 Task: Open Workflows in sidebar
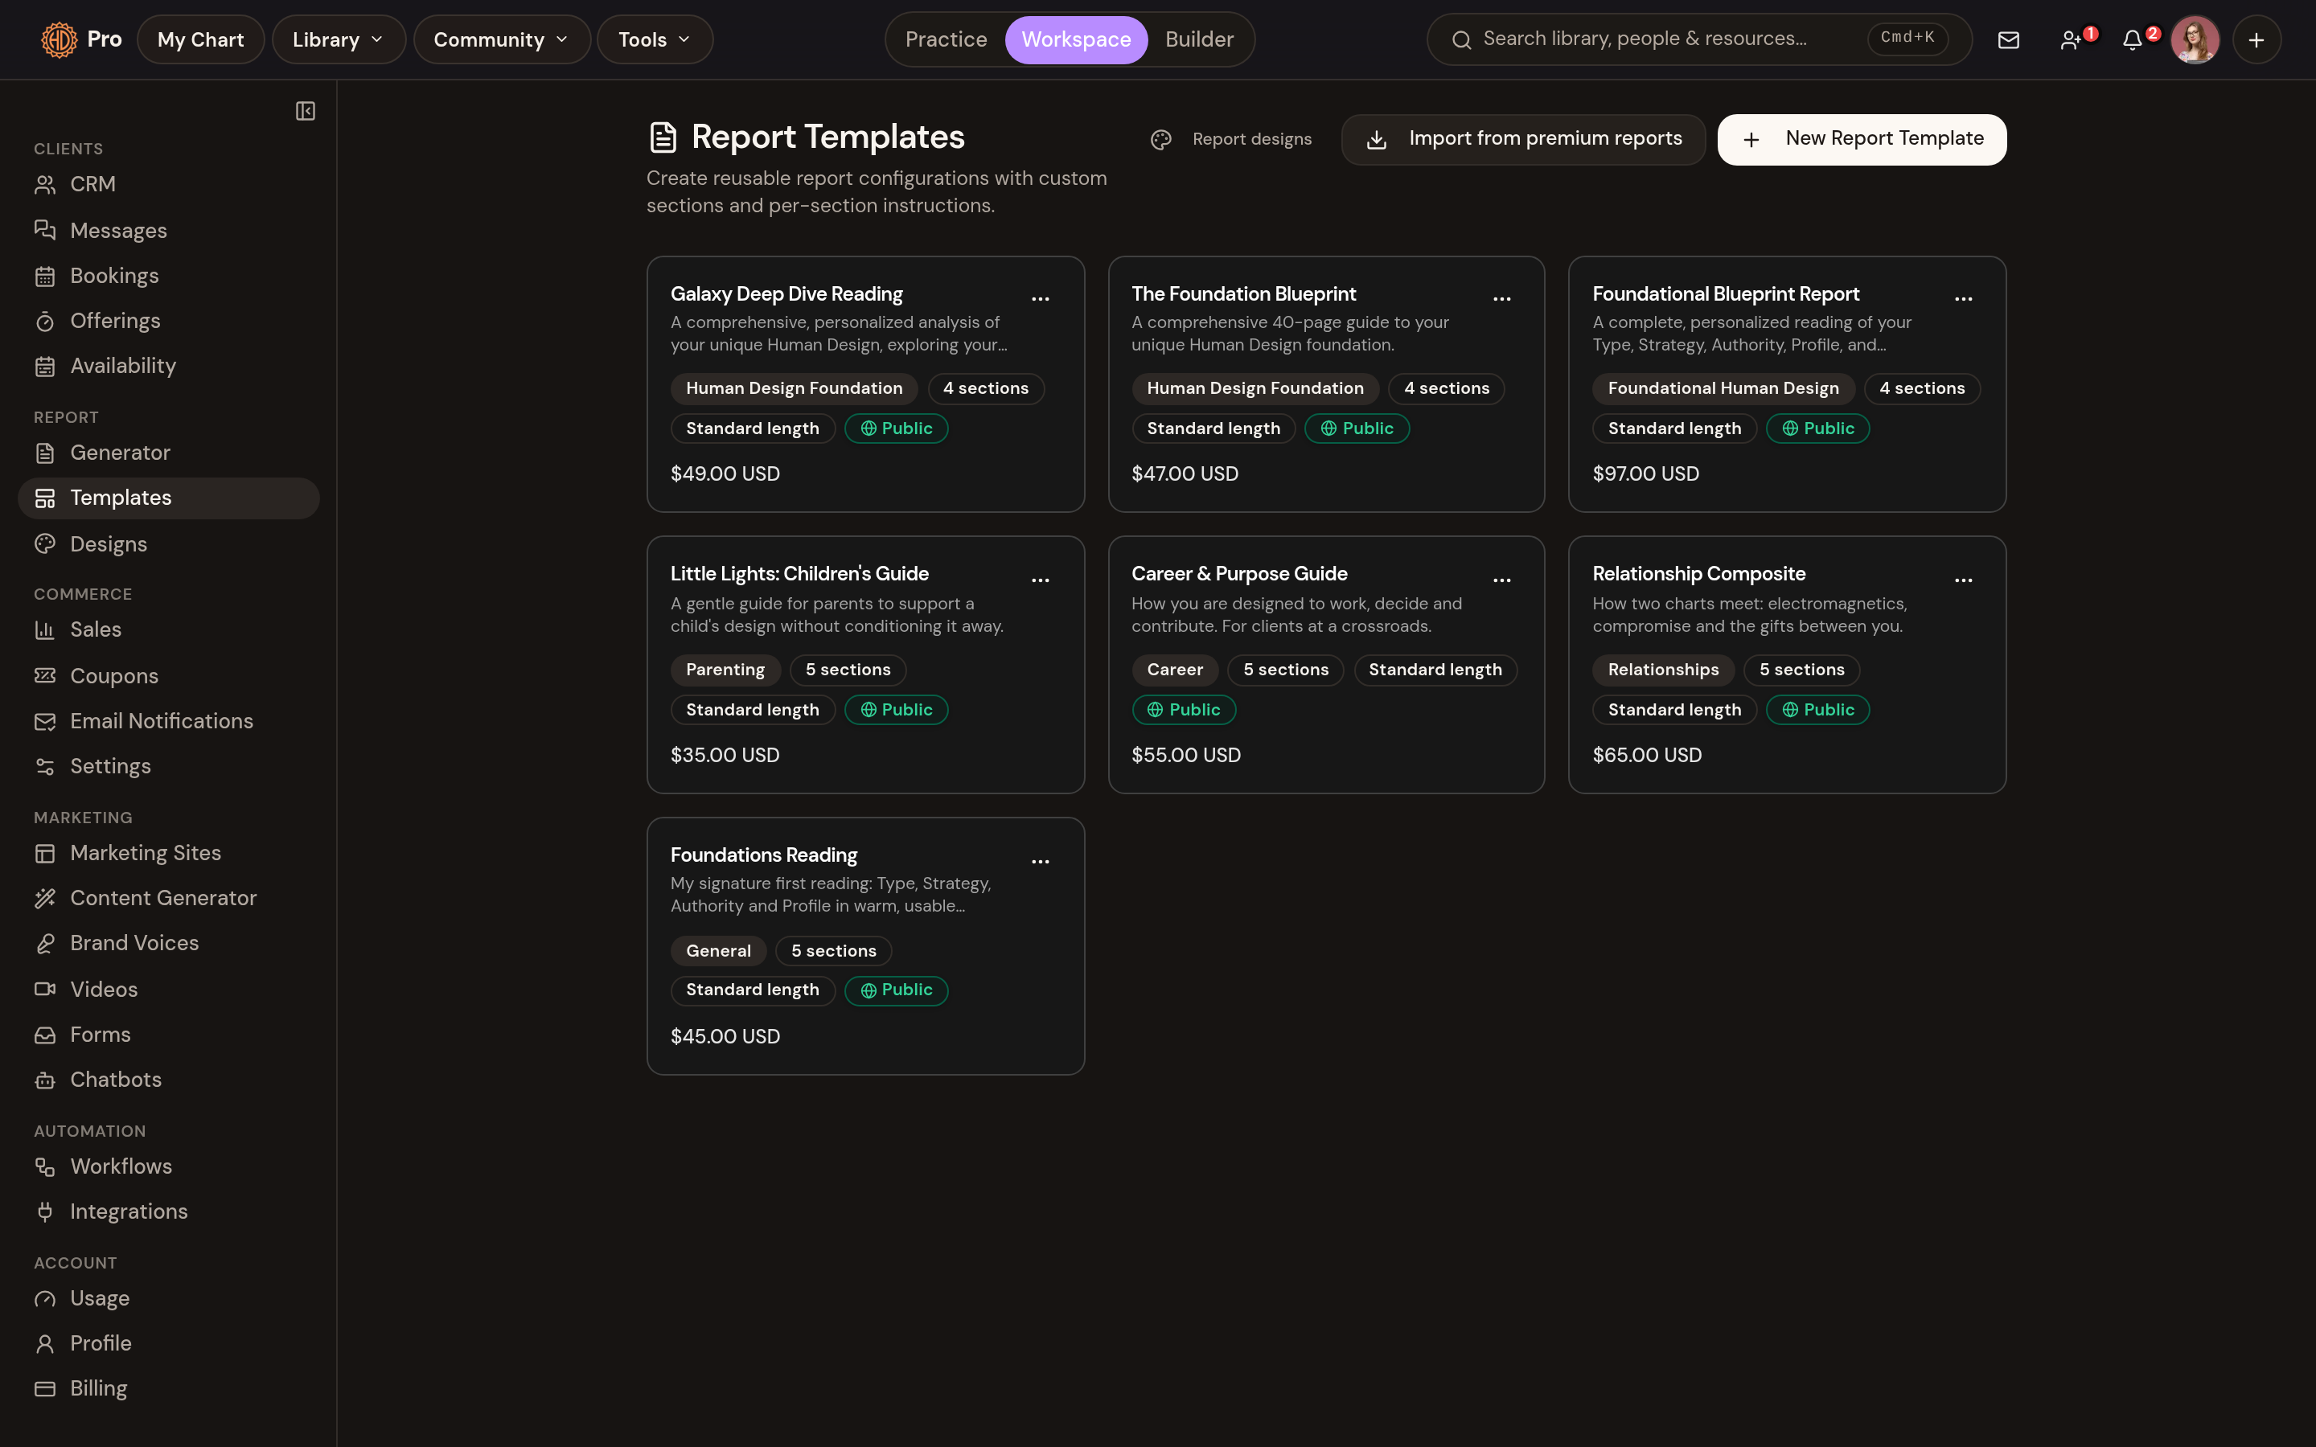(168, 1166)
